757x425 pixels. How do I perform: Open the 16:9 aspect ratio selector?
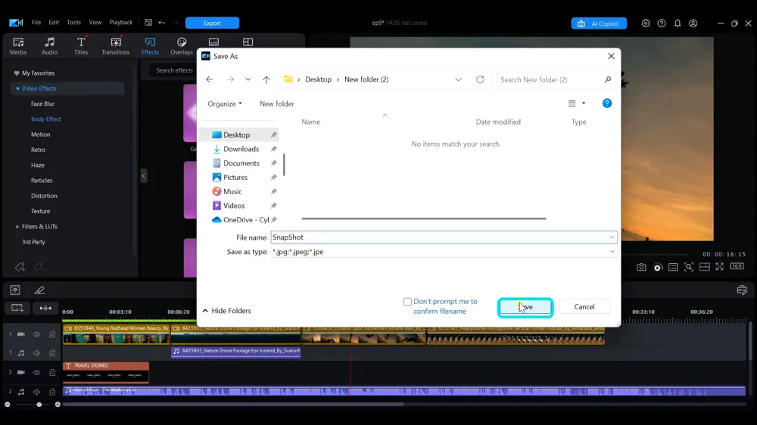pos(737,266)
